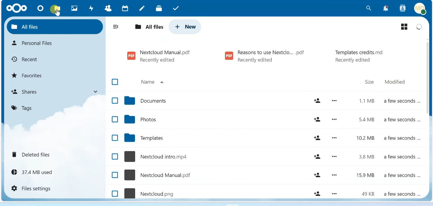Share the Documents folder
Screen dimensions: 433x206
pyautogui.click(x=317, y=101)
